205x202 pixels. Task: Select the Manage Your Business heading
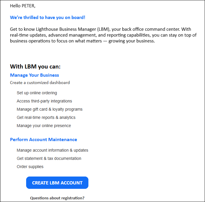34,75
